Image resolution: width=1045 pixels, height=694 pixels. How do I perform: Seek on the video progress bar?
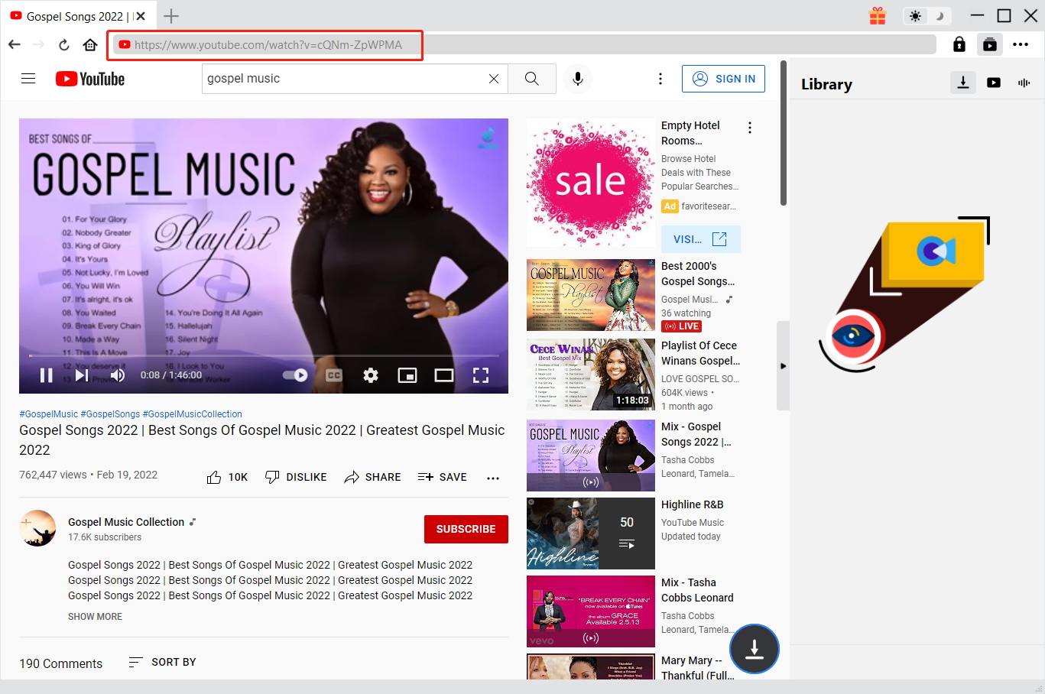coord(264,356)
